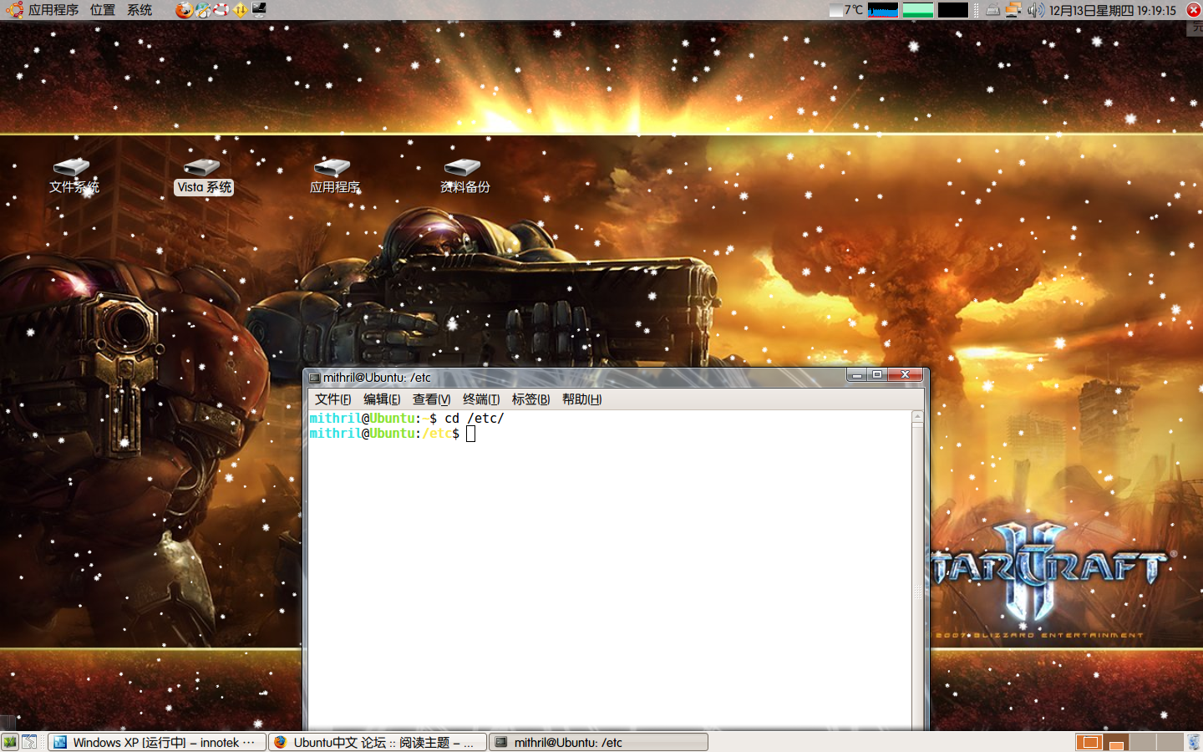Click the 7℃ weather applet
Screen dimensions: 1203x752
coord(846,10)
